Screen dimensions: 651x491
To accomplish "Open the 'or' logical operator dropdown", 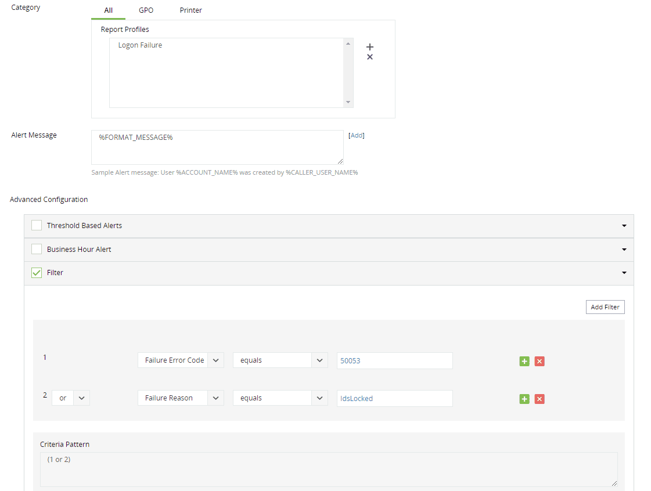I will (82, 398).
